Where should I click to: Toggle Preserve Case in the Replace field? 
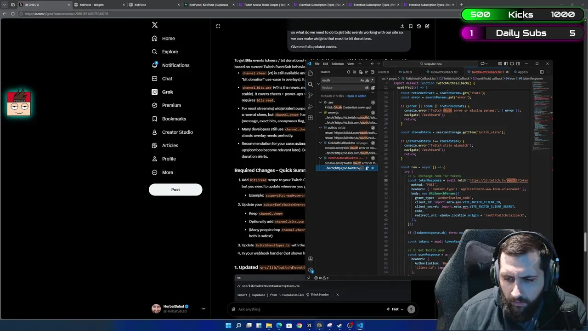pyautogui.click(x=367, y=87)
